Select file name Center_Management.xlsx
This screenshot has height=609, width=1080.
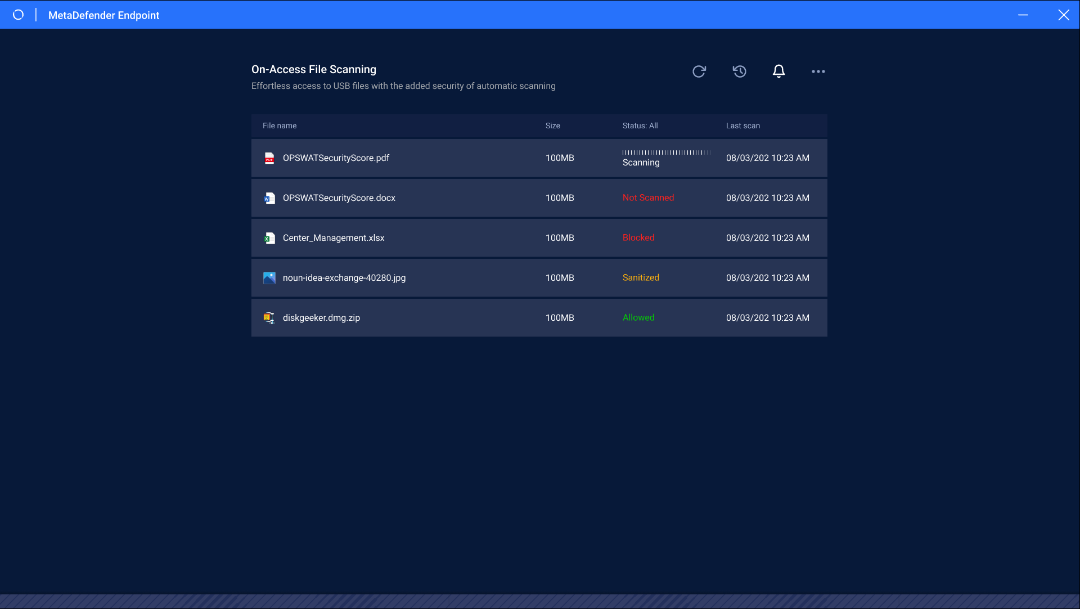334,238
